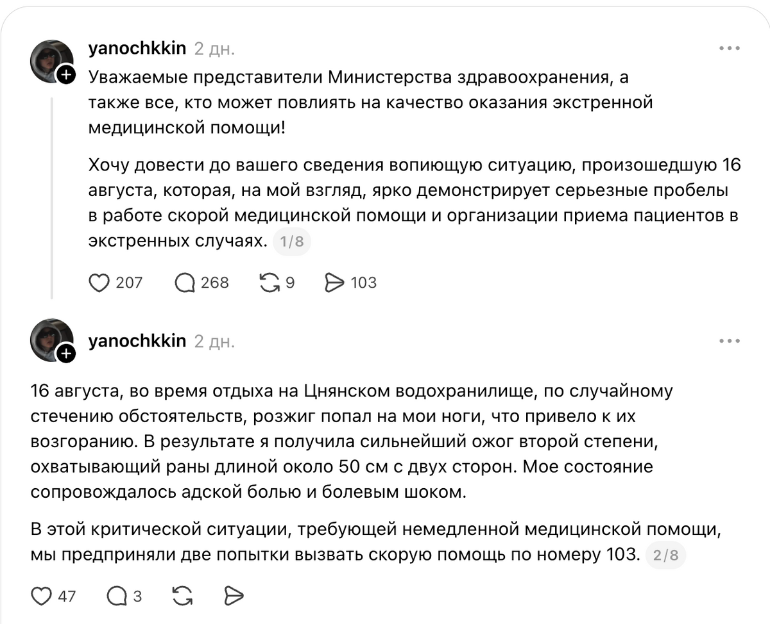770x624 pixels.
Task: Click the 2/8 thread counter badge
Action: (667, 555)
